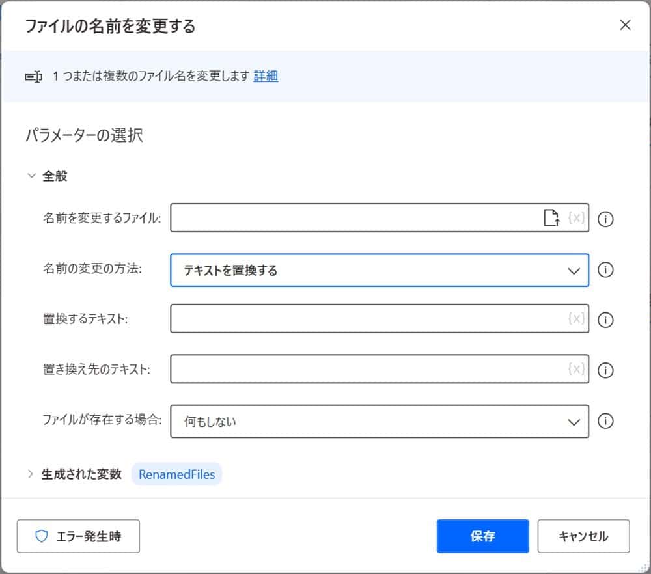
Task: Click info icon beside 名前を変更するファイル
Action: (x=605, y=219)
